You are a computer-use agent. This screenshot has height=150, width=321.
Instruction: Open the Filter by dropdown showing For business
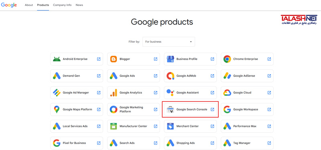pyautogui.click(x=169, y=42)
